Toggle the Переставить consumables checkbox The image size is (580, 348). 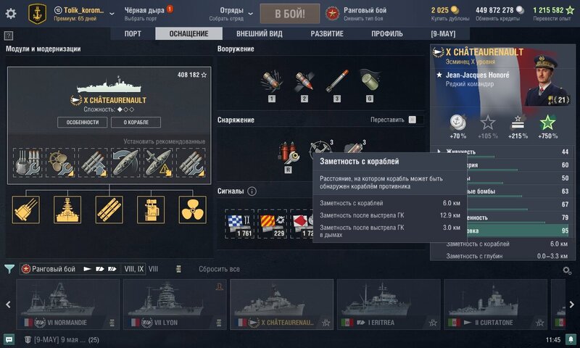[412, 120]
